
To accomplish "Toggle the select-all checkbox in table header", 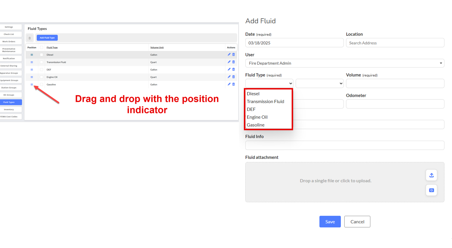I will pyautogui.click(x=42, y=47).
